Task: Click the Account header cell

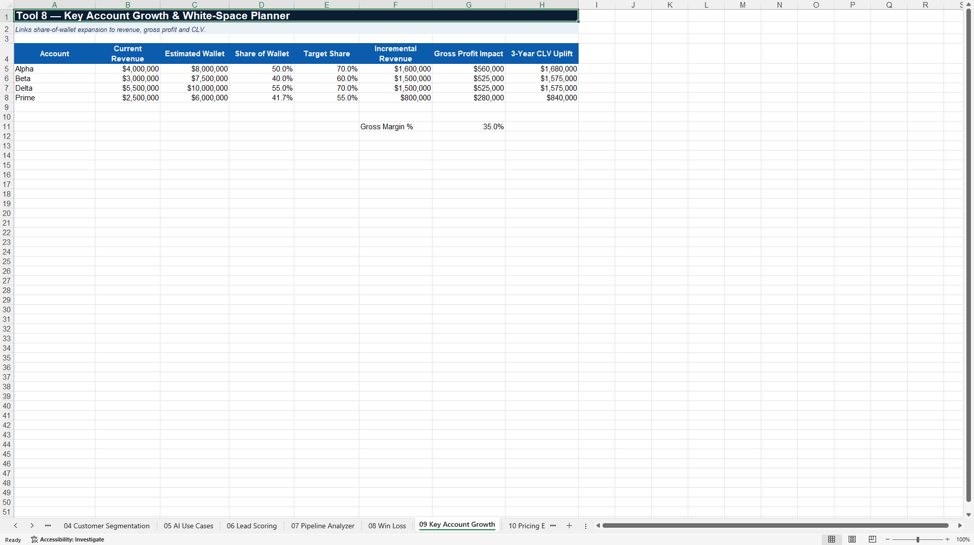Action: click(54, 54)
